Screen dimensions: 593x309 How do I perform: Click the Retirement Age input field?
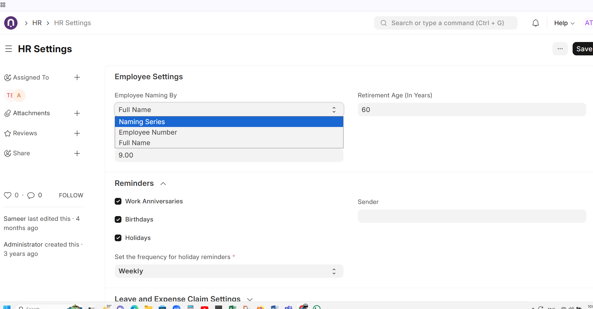[x=472, y=110]
